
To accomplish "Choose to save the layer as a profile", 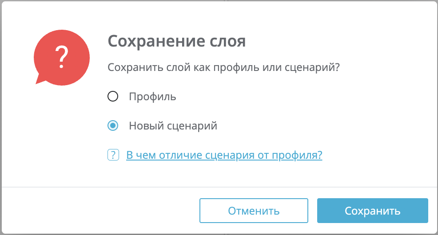I will coord(113,97).
